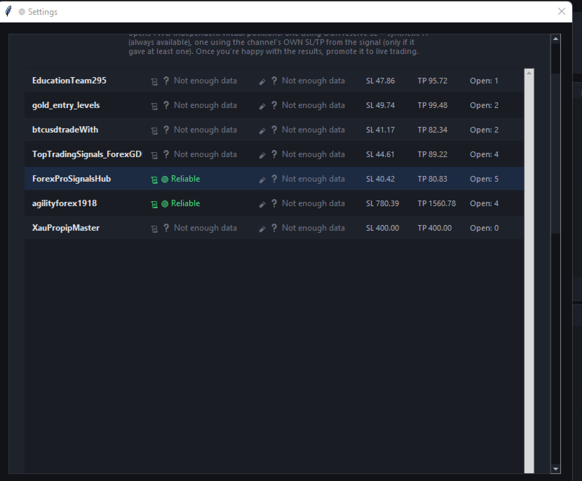The height and width of the screenshot is (481, 582).
Task: Click the green Reliable badge icon for ForexProSignalsHub
Action: click(165, 179)
